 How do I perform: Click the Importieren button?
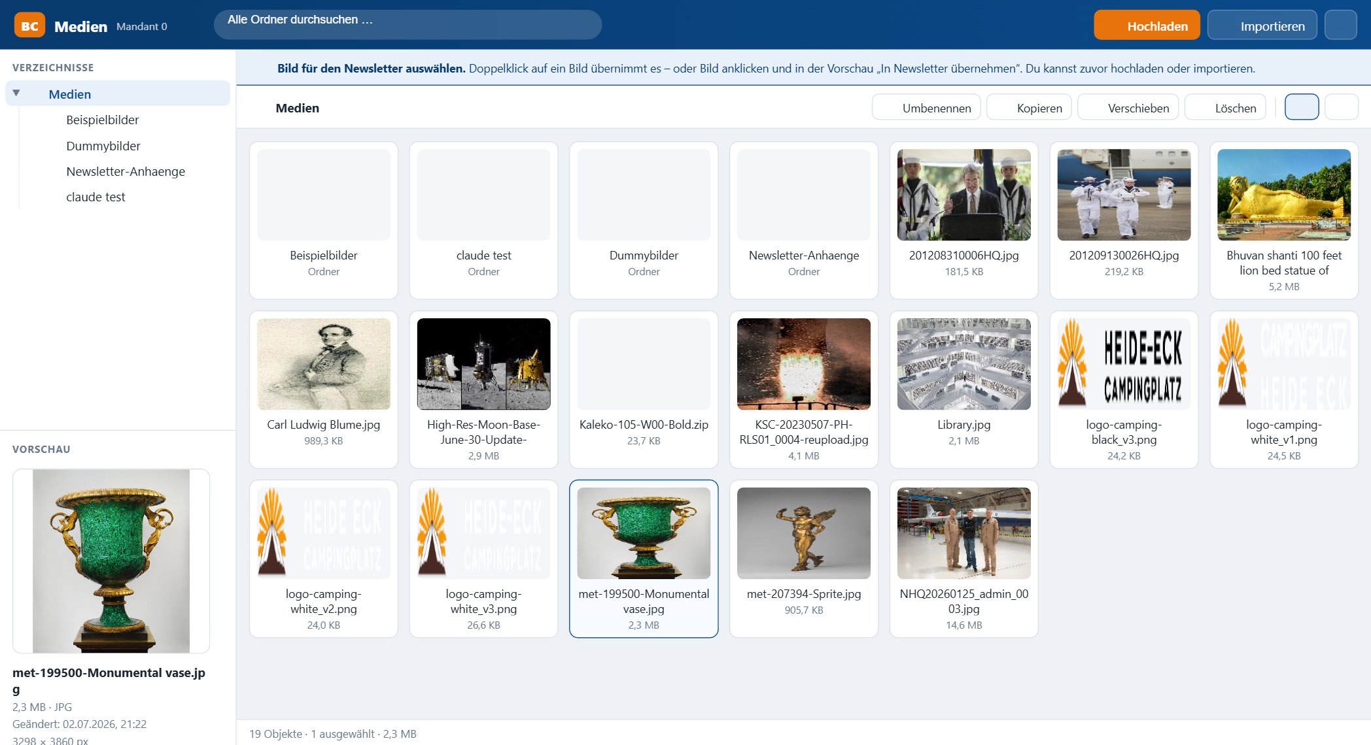[1262, 25]
